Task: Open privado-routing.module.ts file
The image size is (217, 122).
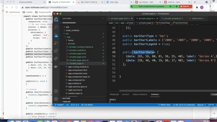Action: 81,47
